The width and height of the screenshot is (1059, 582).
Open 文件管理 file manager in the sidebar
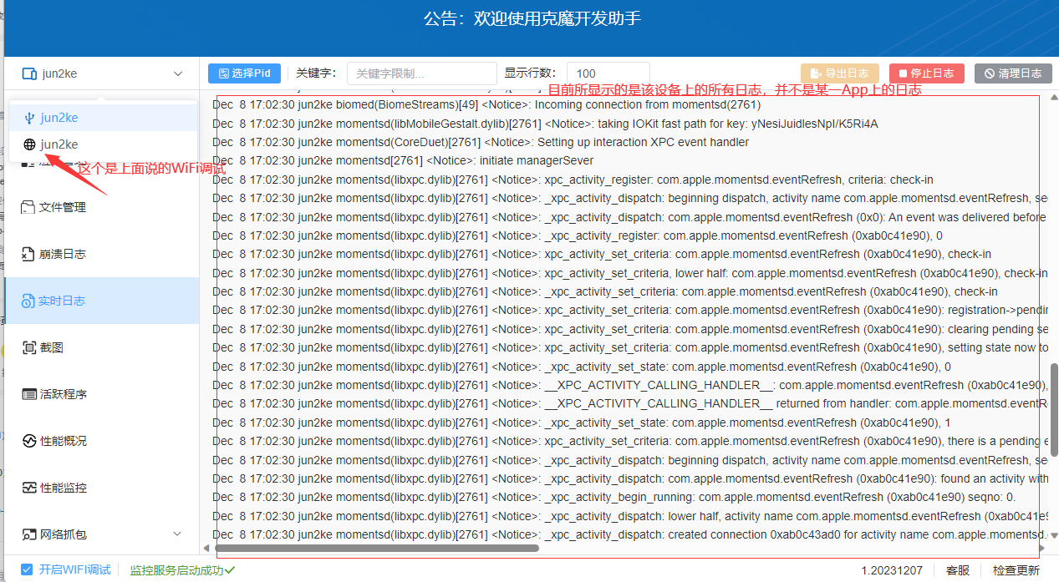click(101, 207)
